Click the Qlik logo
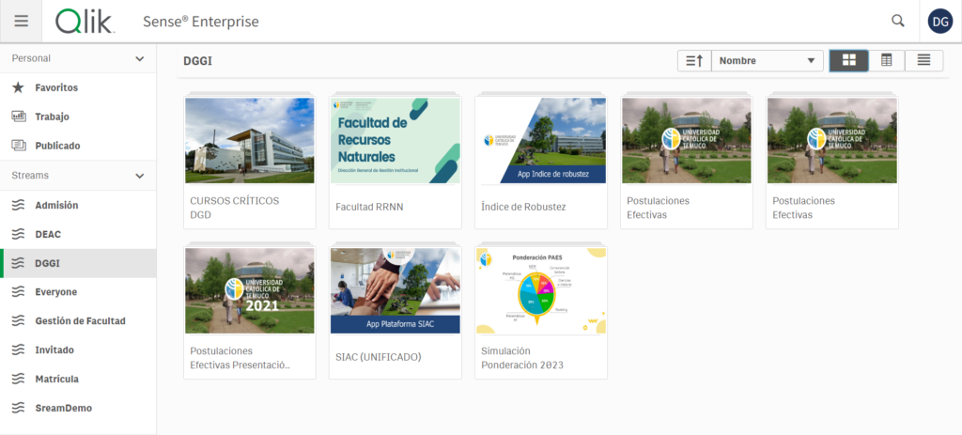 tap(85, 22)
